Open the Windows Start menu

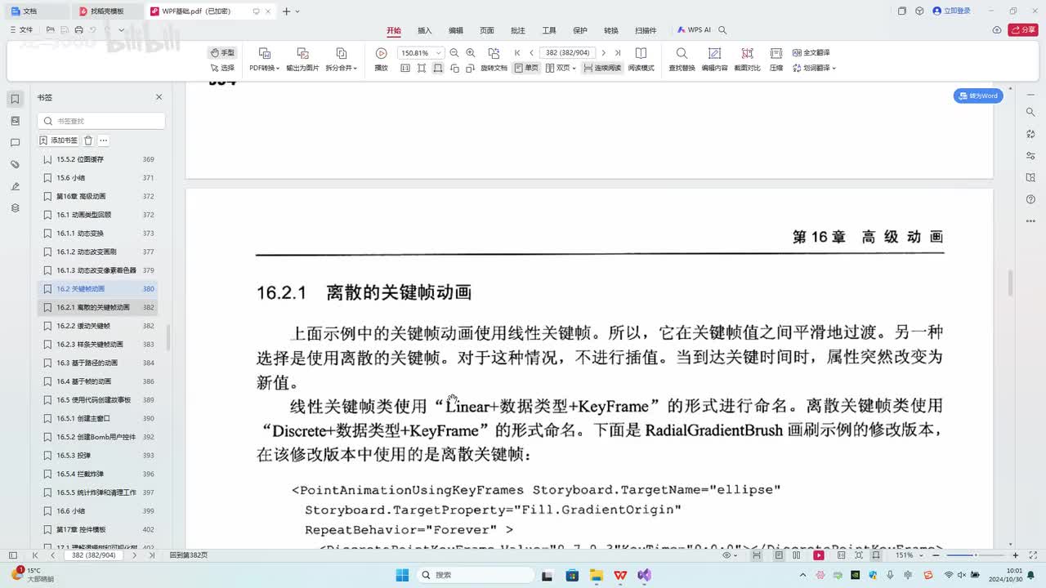click(x=402, y=575)
